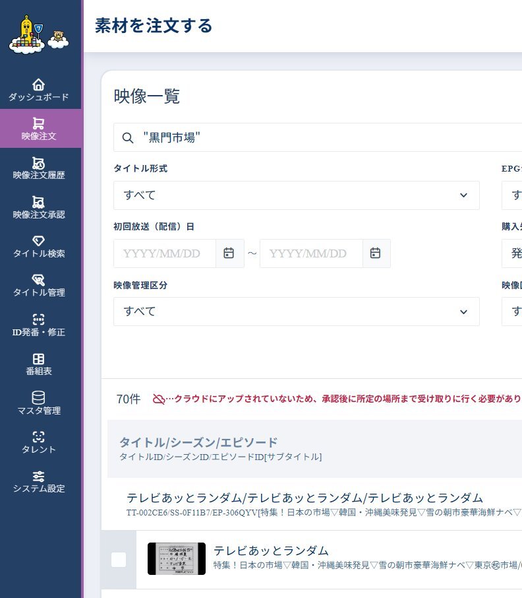Click the ダッシュボード home icon
This screenshot has width=522, height=598.
pos(39,84)
